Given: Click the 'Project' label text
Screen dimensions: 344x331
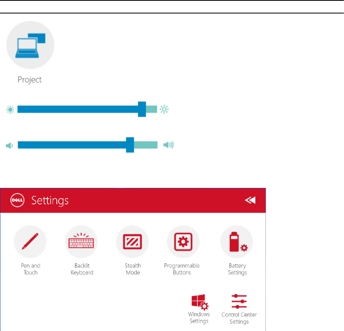Looking at the screenshot, I should (30, 80).
